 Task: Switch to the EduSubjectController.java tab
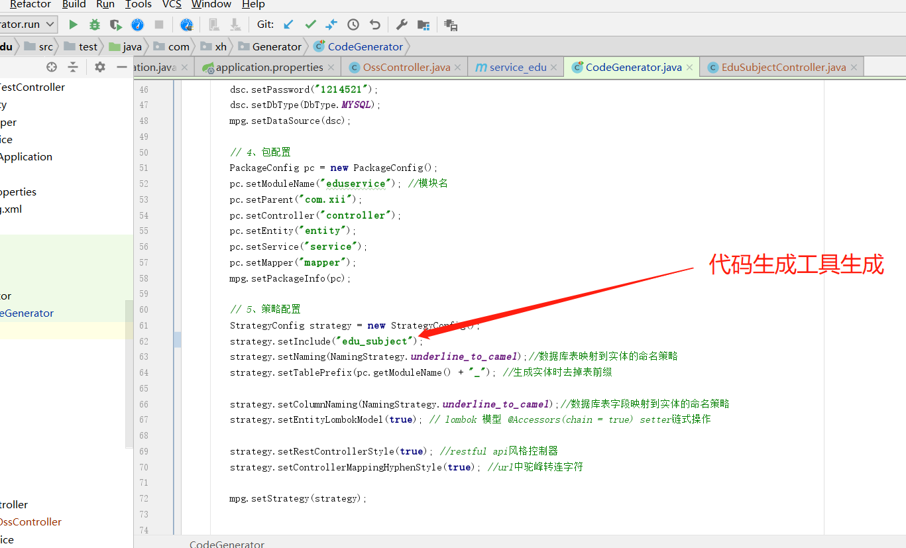[x=783, y=67]
